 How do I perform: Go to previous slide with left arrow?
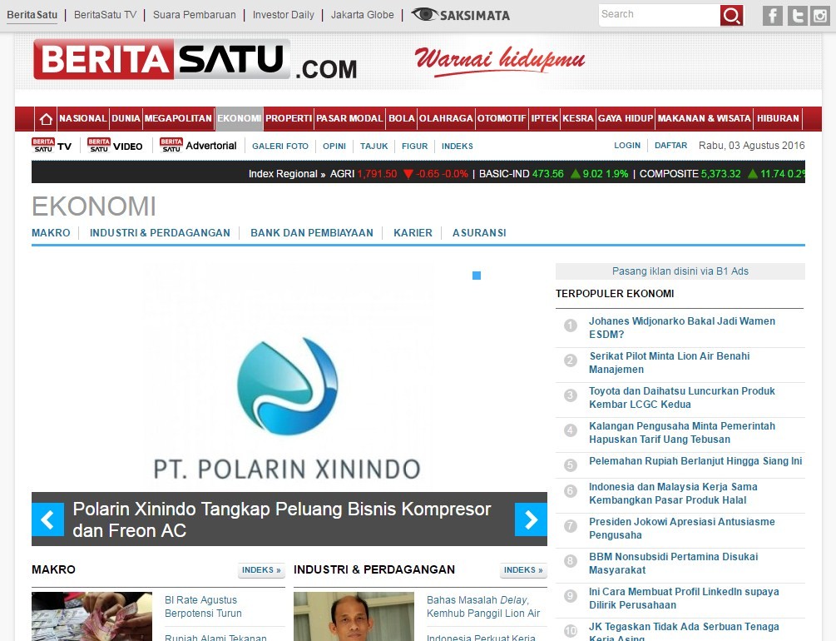click(47, 519)
